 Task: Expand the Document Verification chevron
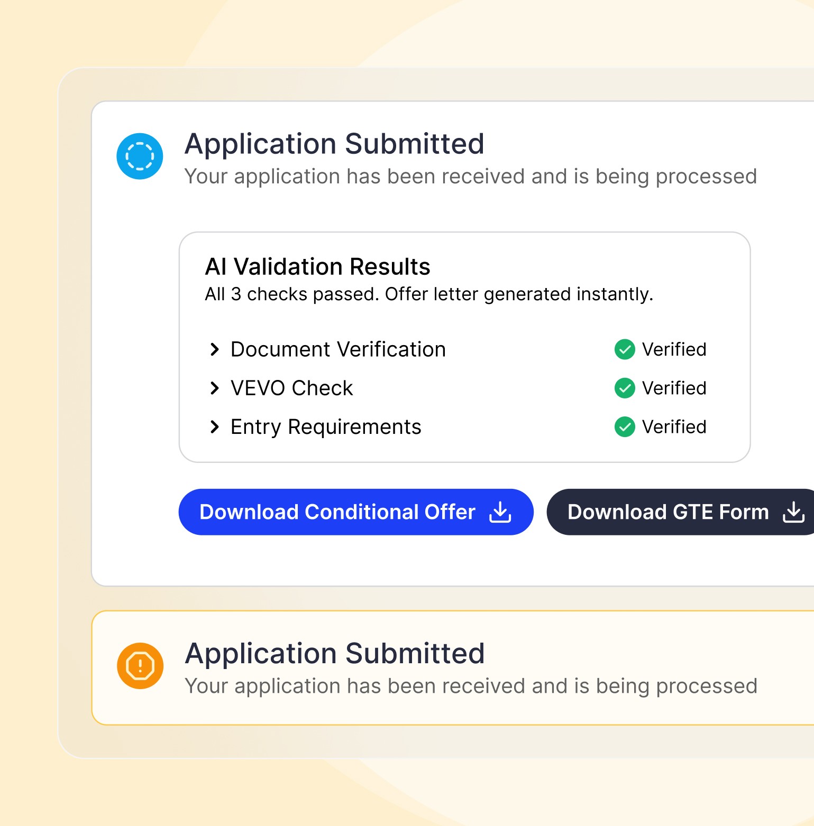(x=214, y=349)
